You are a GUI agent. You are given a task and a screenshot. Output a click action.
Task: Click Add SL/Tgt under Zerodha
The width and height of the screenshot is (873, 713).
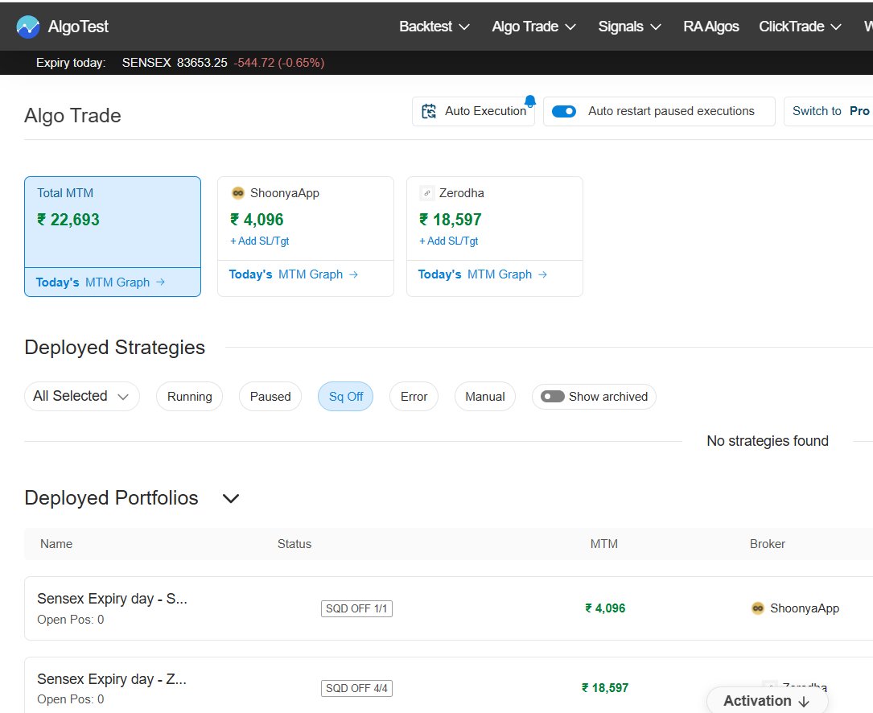[449, 241]
